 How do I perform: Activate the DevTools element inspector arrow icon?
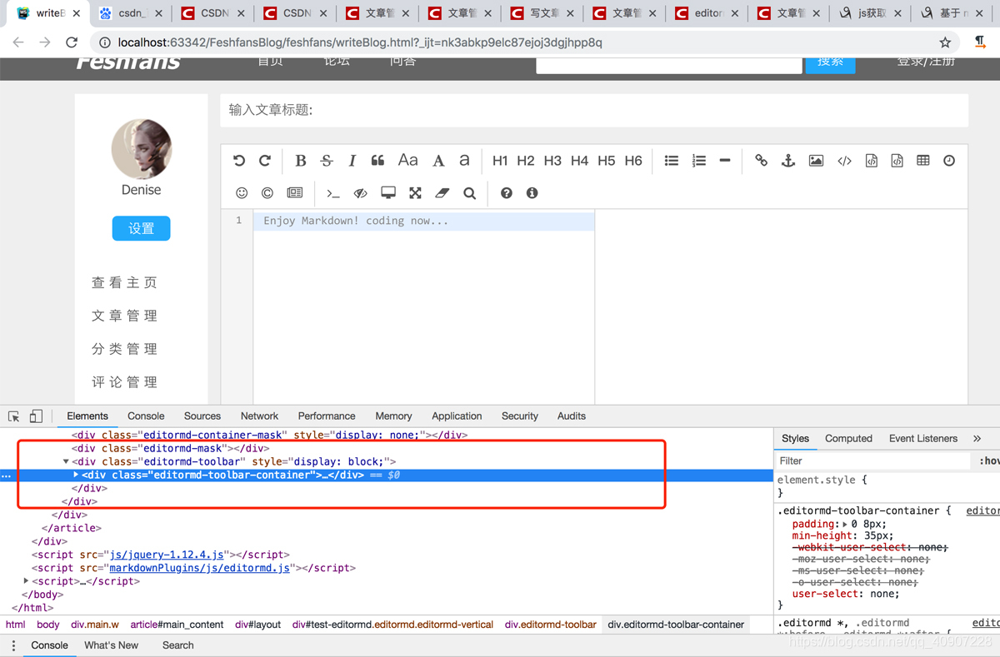(x=14, y=416)
